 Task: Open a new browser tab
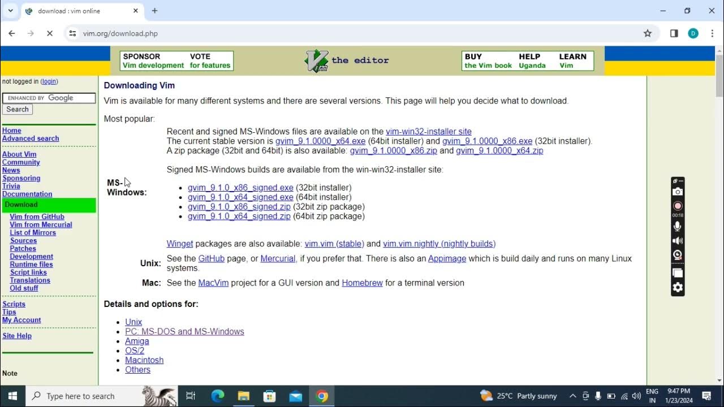[154, 11]
